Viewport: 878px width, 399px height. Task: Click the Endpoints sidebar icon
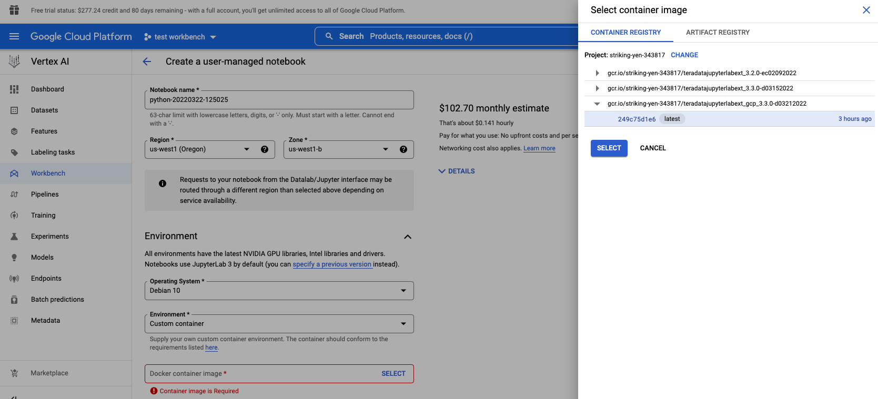(14, 279)
